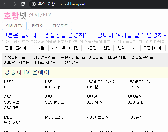Select the KBS 24뉴스 channel

coord(55,87)
